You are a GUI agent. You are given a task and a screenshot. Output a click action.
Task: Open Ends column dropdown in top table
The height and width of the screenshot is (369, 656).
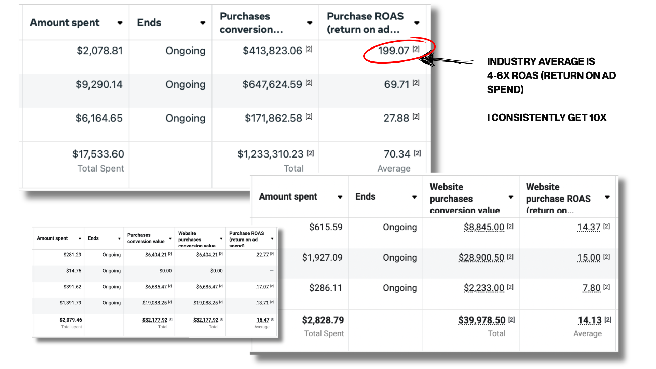tap(203, 23)
